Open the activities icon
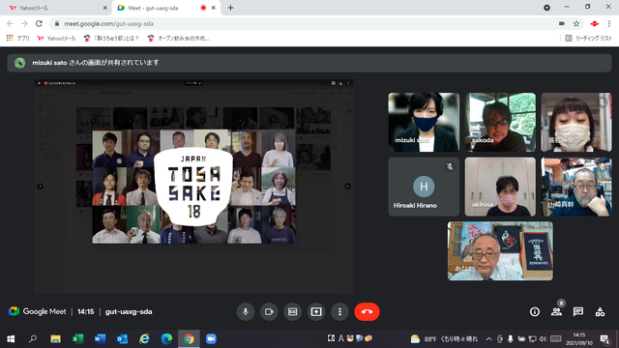 point(600,311)
